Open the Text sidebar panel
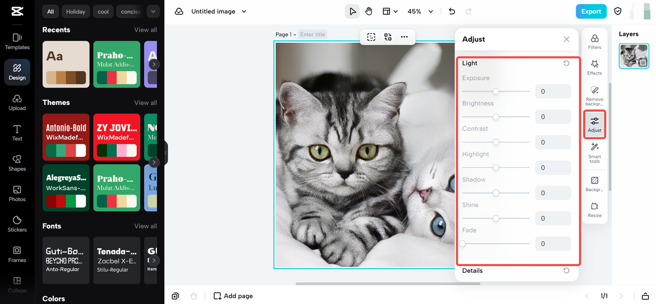Viewport: 656px width, 304px height. (17, 133)
